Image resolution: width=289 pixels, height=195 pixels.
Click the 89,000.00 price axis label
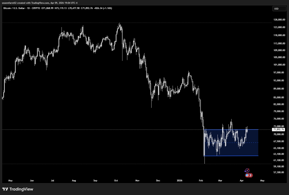click(x=279, y=89)
